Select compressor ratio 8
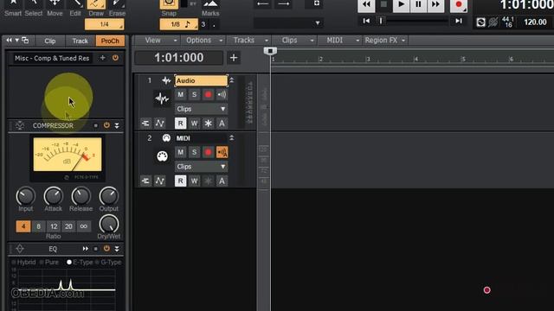Screen dimensions: 554x311 (38, 226)
